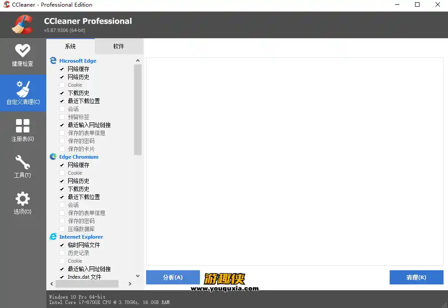448x308 pixels.
Task: Click the horizontal scroll left arrow
Action: [52, 284]
